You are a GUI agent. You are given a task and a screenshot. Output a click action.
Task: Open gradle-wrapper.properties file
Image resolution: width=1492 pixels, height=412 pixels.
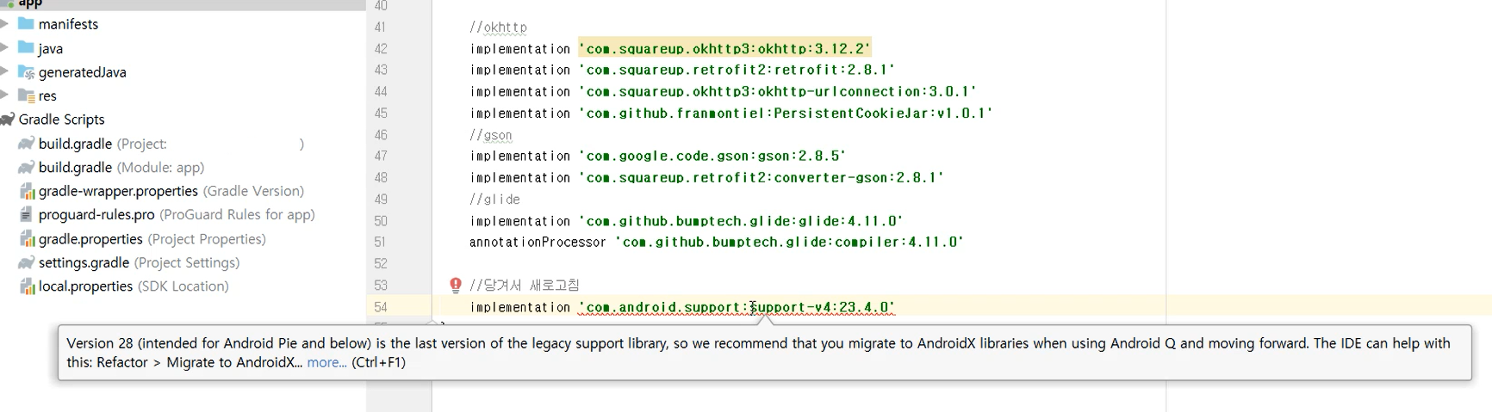click(171, 191)
